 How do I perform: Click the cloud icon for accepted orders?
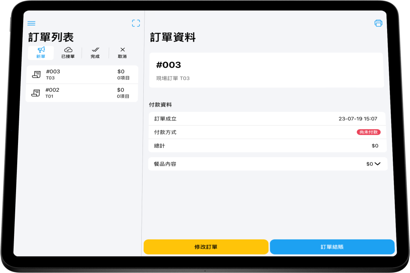[x=68, y=50]
